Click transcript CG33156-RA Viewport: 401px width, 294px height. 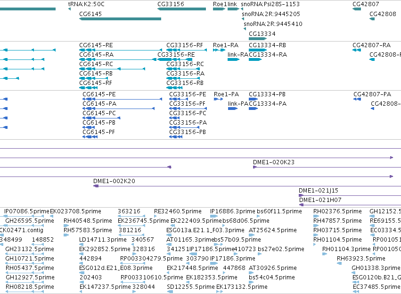click(x=183, y=78)
